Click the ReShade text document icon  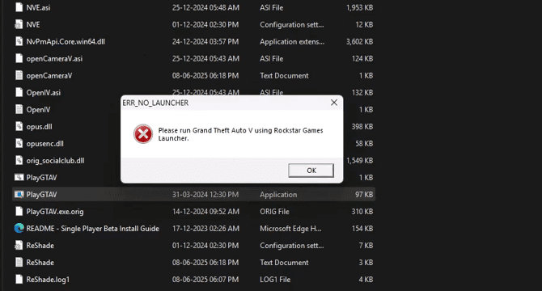click(x=19, y=263)
